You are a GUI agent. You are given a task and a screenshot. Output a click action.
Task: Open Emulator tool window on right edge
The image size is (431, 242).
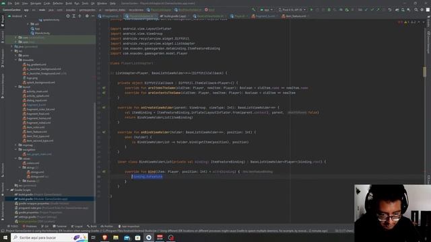point(428,179)
